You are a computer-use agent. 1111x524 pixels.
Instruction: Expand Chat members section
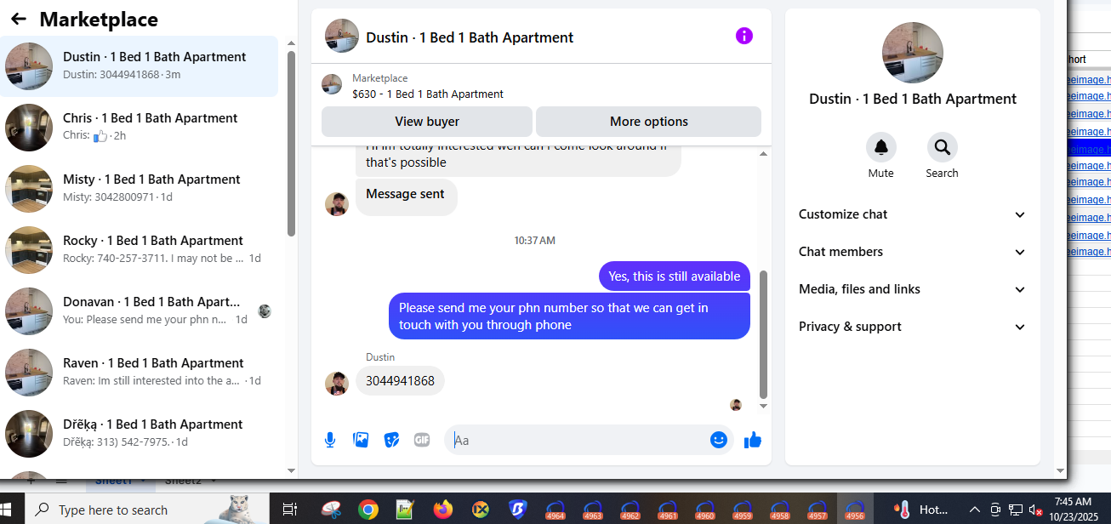913,252
